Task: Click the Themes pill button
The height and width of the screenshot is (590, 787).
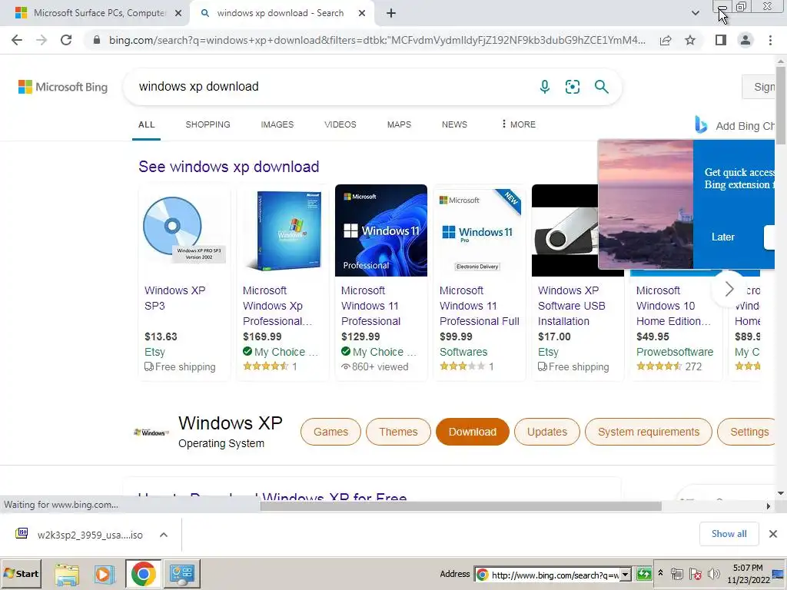Action: (398, 432)
